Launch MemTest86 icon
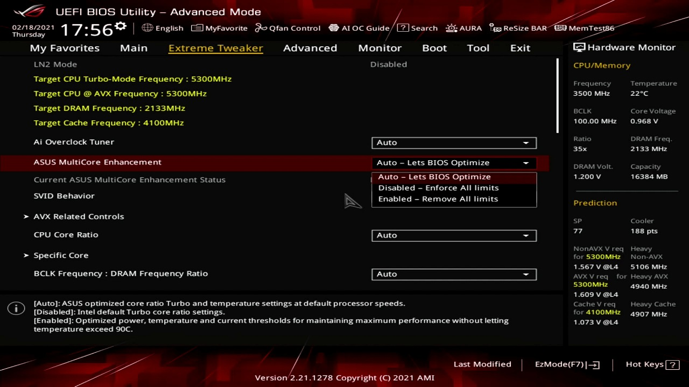The width and height of the screenshot is (689, 387). point(560,28)
